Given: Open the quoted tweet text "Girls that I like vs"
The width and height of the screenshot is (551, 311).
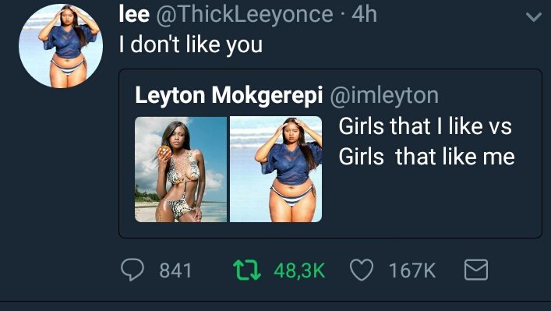Looking at the screenshot, I should point(426,126).
